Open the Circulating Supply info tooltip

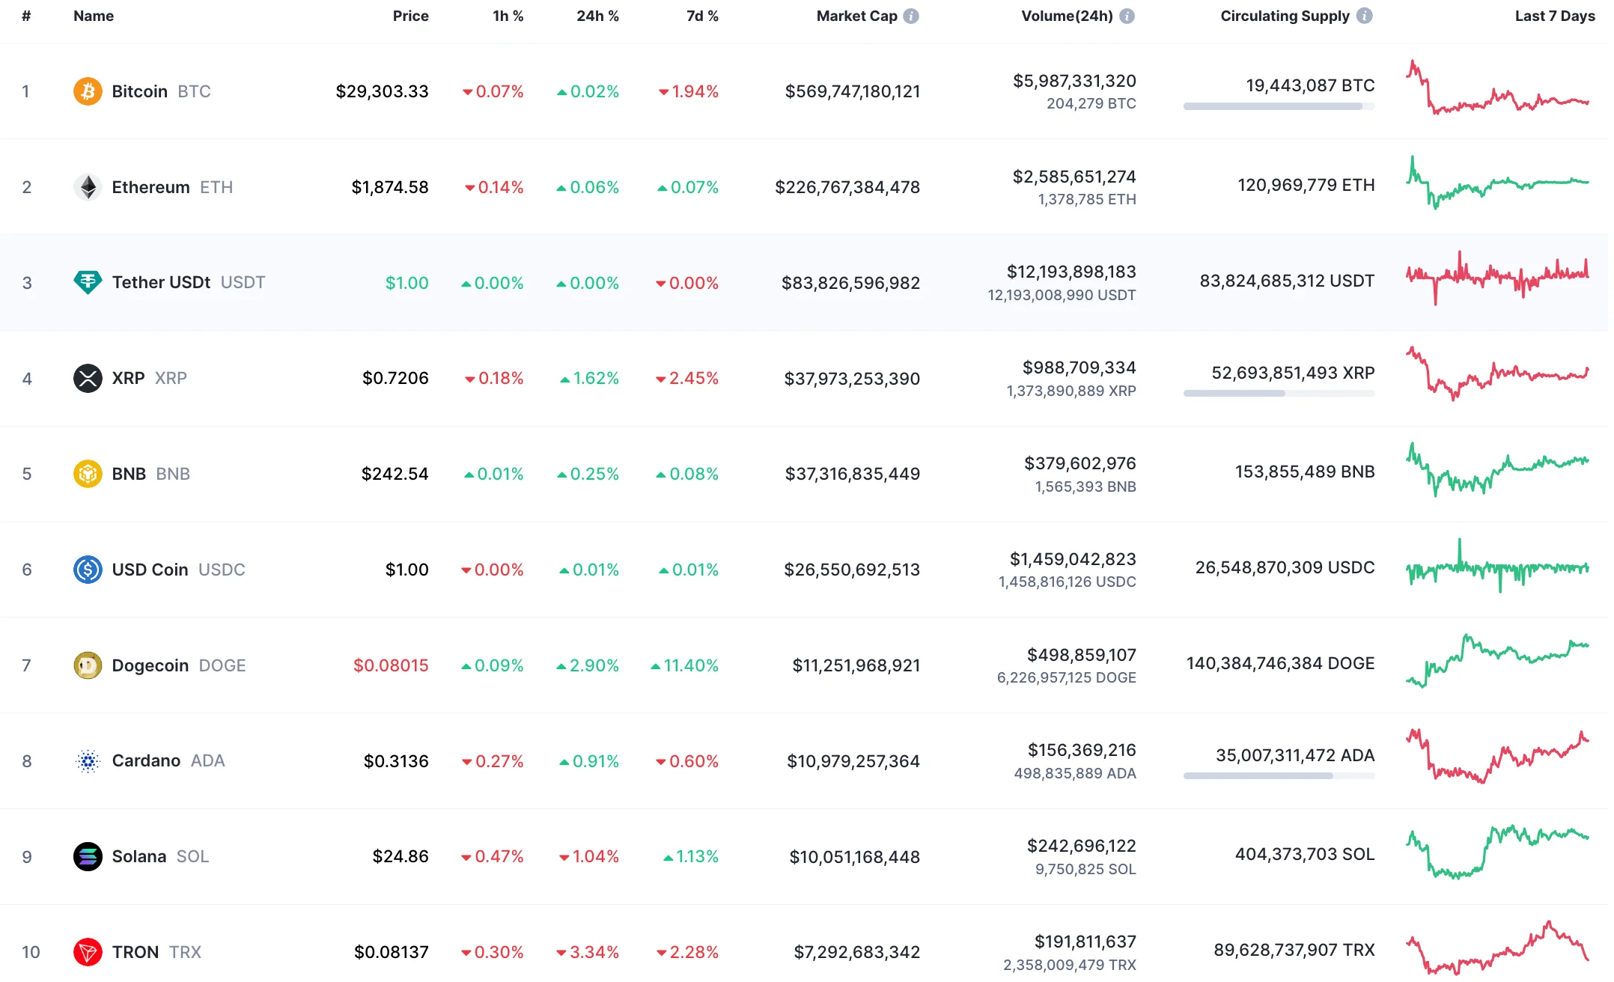point(1364,15)
